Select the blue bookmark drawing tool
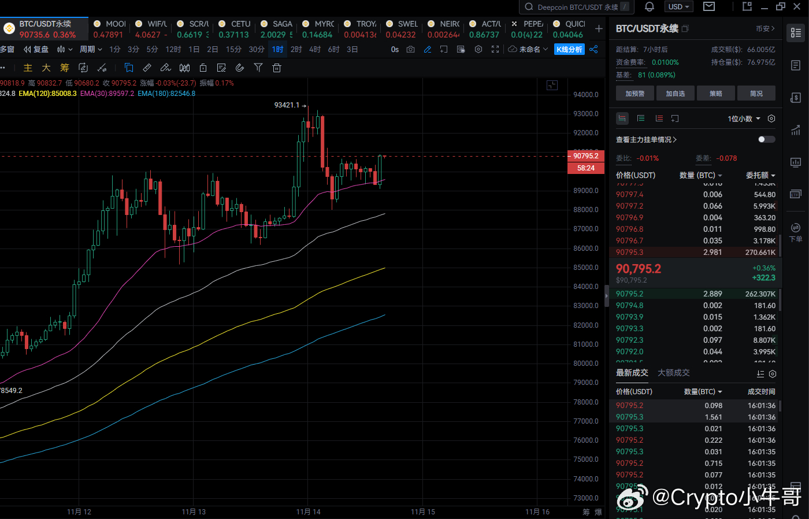The height and width of the screenshot is (519, 809). [x=129, y=68]
